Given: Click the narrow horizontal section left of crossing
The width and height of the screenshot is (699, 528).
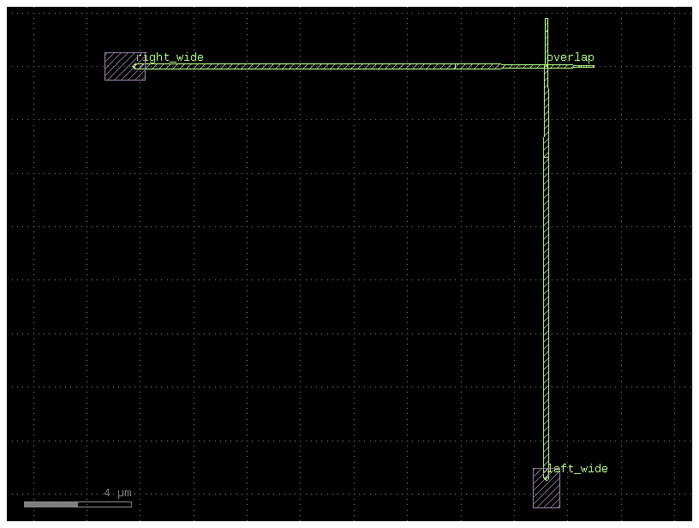Looking at the screenshot, I should coord(521,66).
